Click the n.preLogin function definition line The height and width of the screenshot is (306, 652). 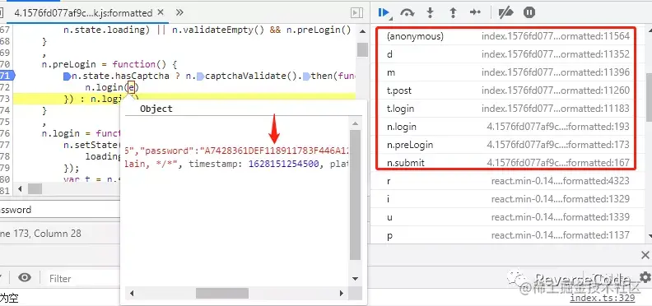(x=109, y=64)
